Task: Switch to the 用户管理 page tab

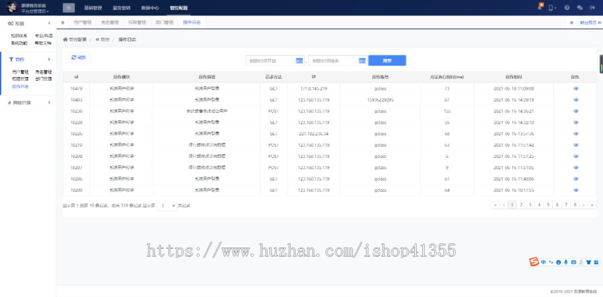Action: [82, 23]
